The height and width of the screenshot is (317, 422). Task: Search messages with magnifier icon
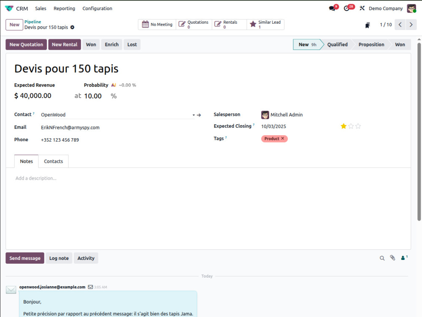382,258
